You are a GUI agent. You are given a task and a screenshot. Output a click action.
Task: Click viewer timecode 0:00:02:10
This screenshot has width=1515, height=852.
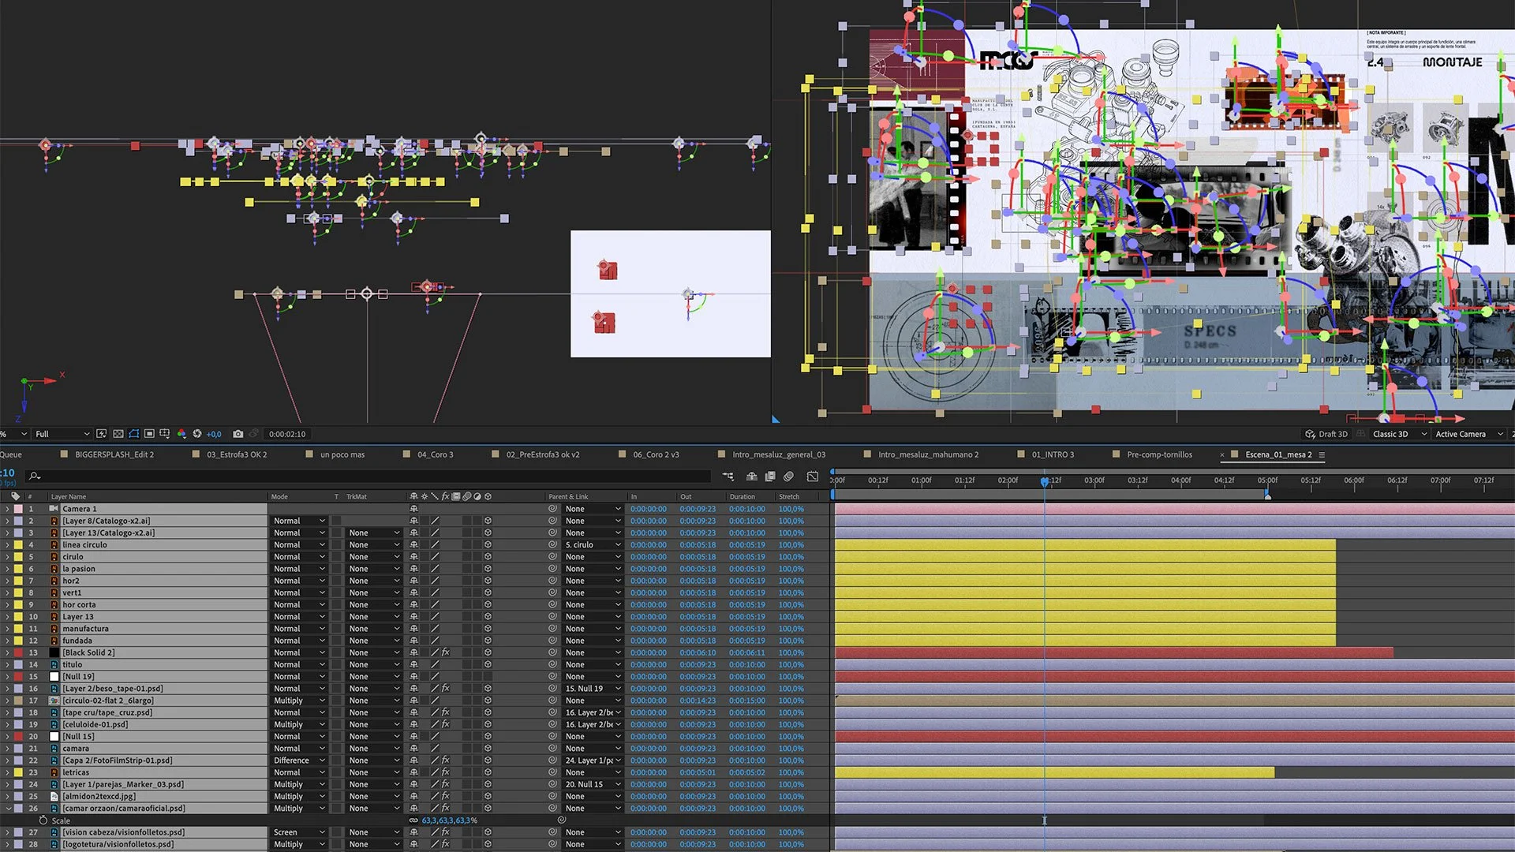(x=287, y=434)
